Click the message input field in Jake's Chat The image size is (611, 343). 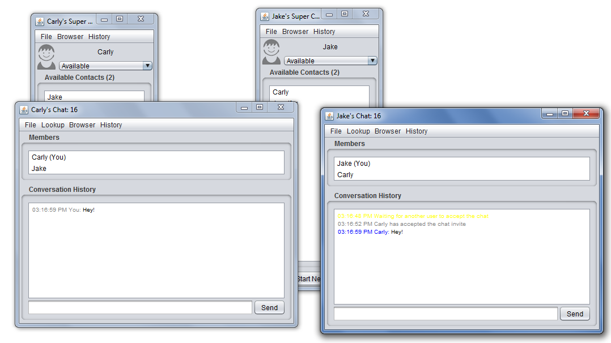tap(445, 314)
